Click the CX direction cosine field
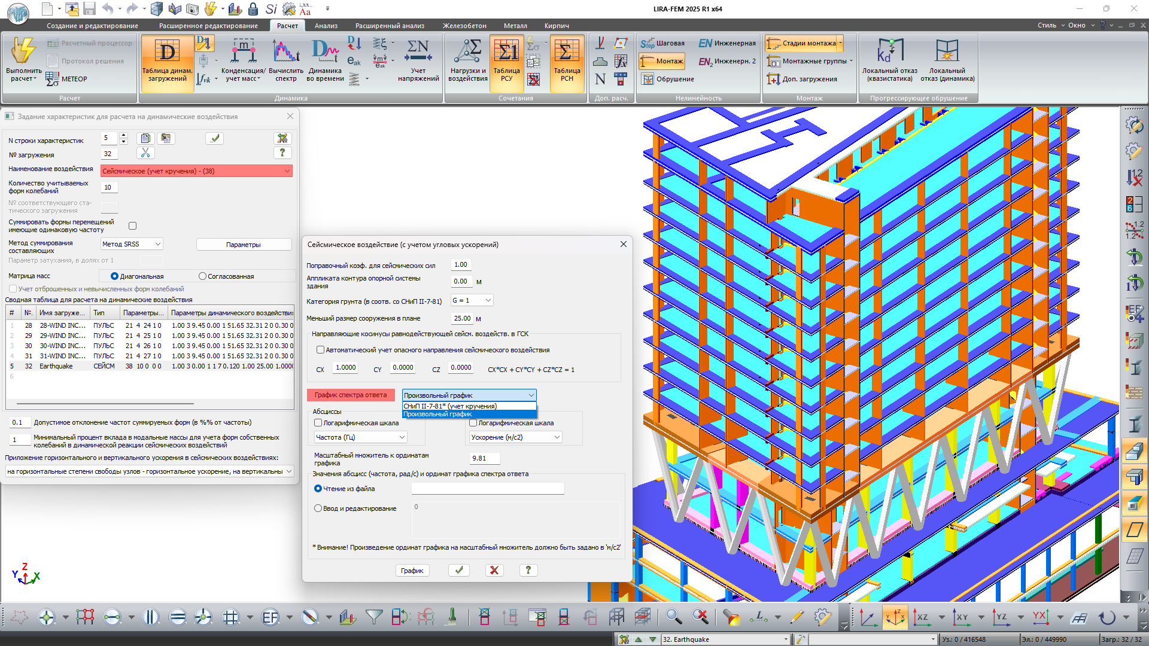Screen dimensions: 1149x646 point(345,368)
